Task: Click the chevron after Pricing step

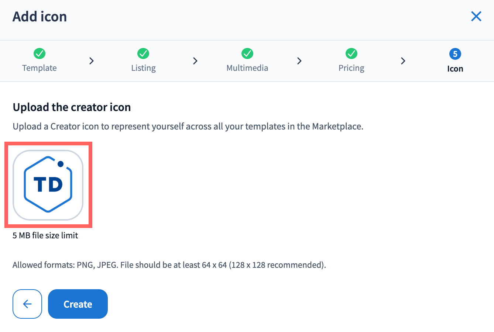Action: (x=403, y=61)
